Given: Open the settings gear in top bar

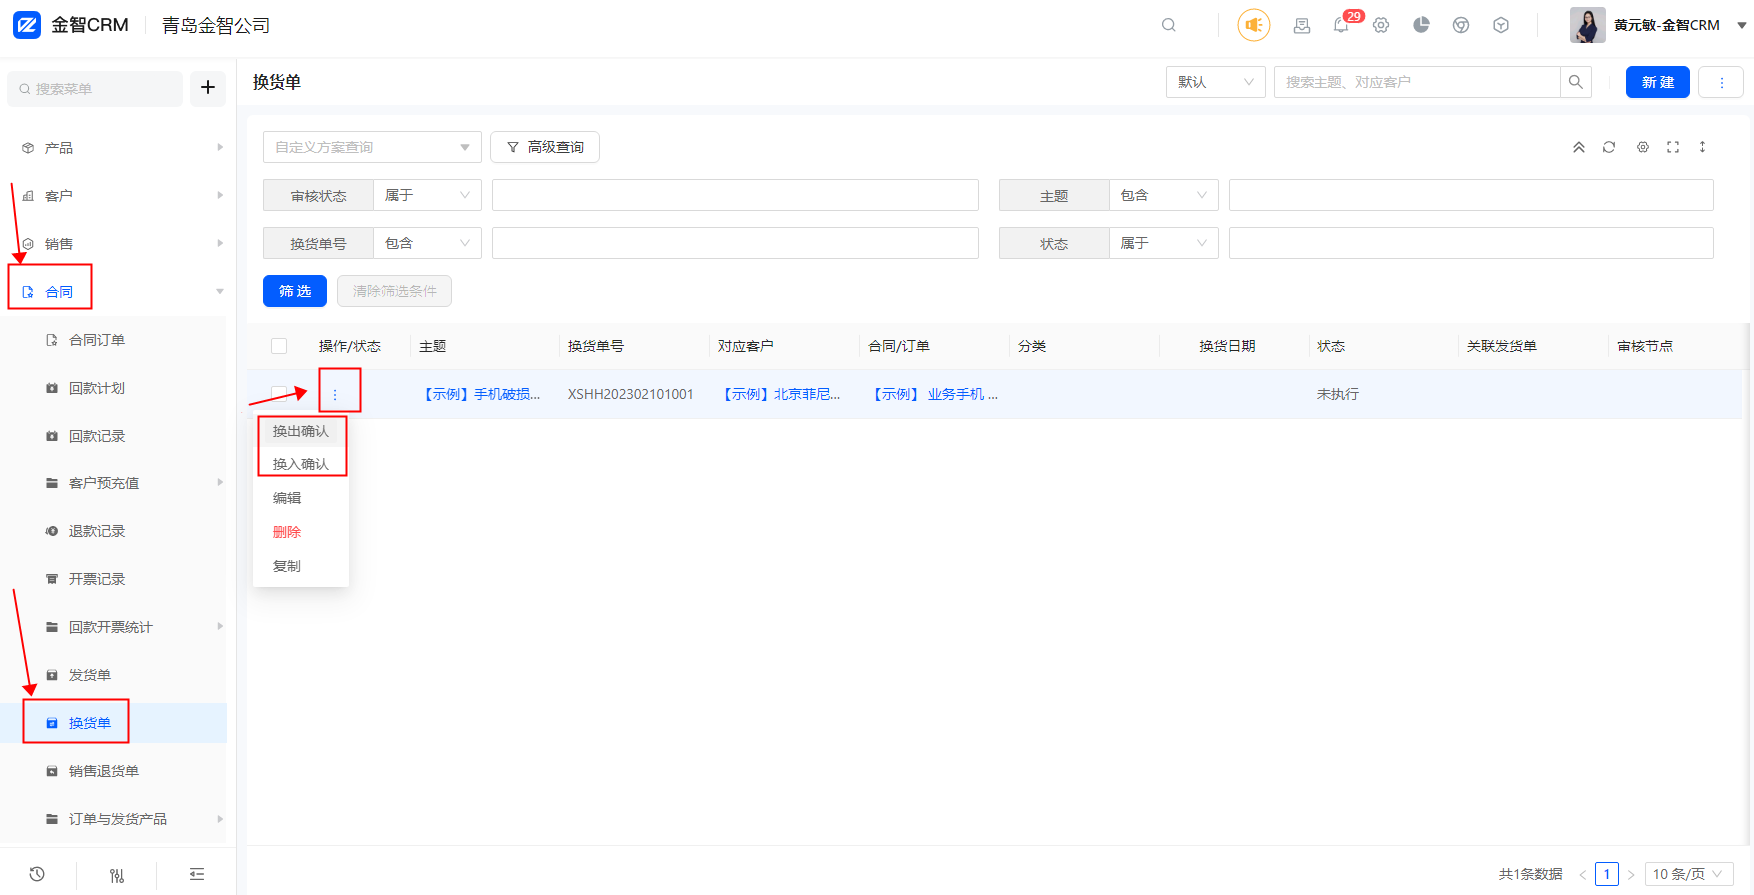Looking at the screenshot, I should click(1381, 25).
